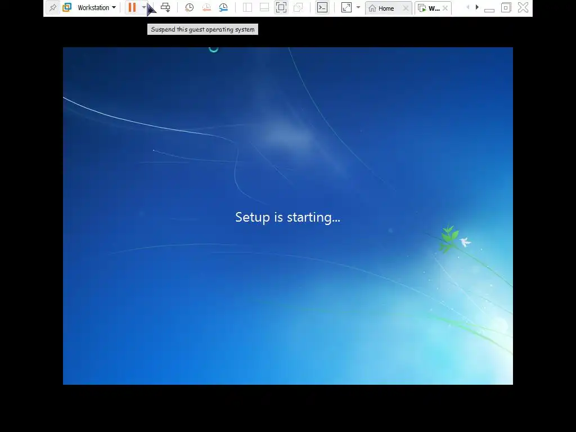Go to the next tab arrow
This screenshot has width=576, height=432.
477,7
